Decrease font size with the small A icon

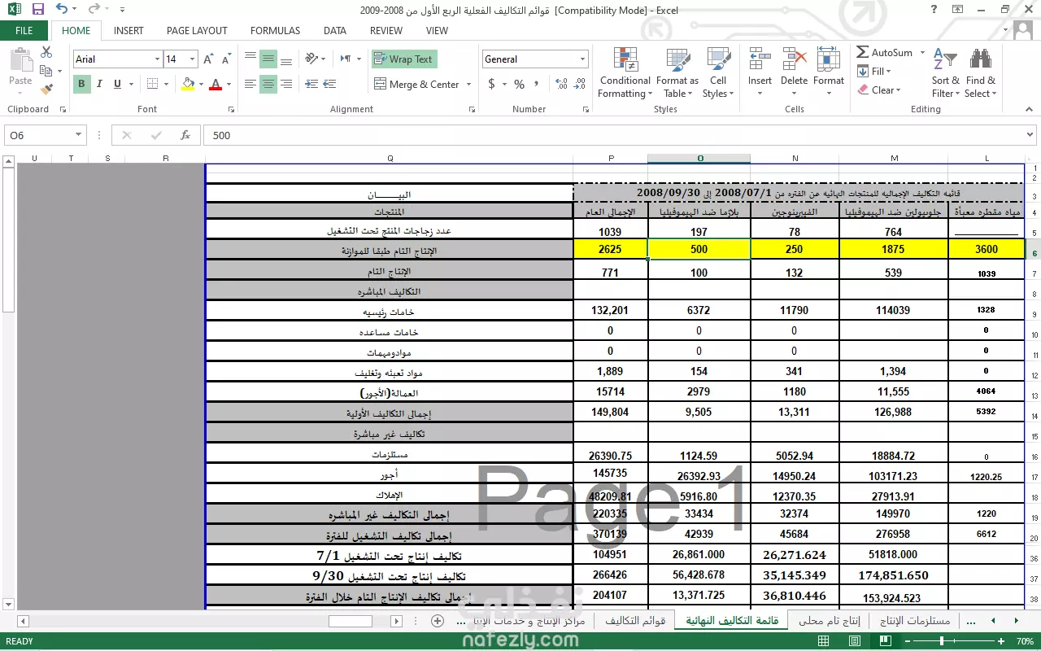(224, 59)
